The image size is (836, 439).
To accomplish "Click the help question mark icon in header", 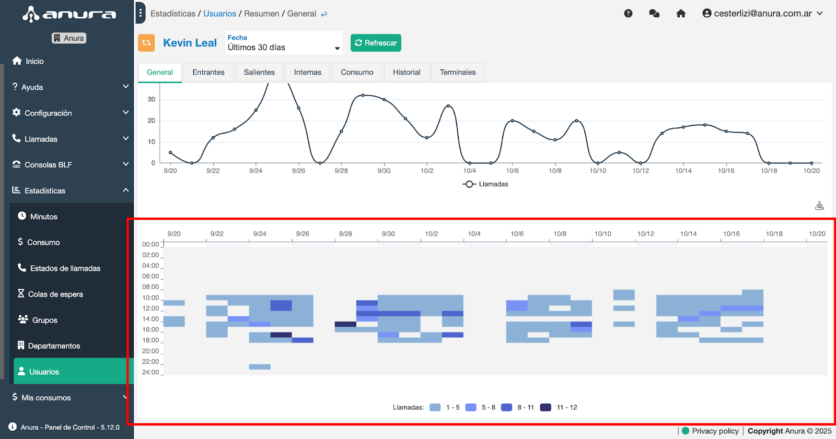I will pyautogui.click(x=628, y=14).
